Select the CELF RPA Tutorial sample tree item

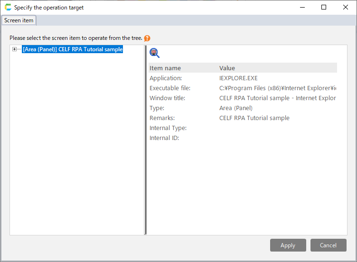tap(73, 49)
